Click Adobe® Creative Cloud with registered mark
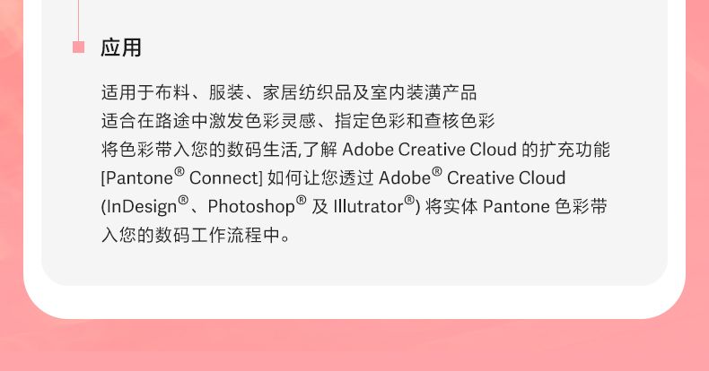Viewport: 709px width, 371px height. (x=472, y=177)
